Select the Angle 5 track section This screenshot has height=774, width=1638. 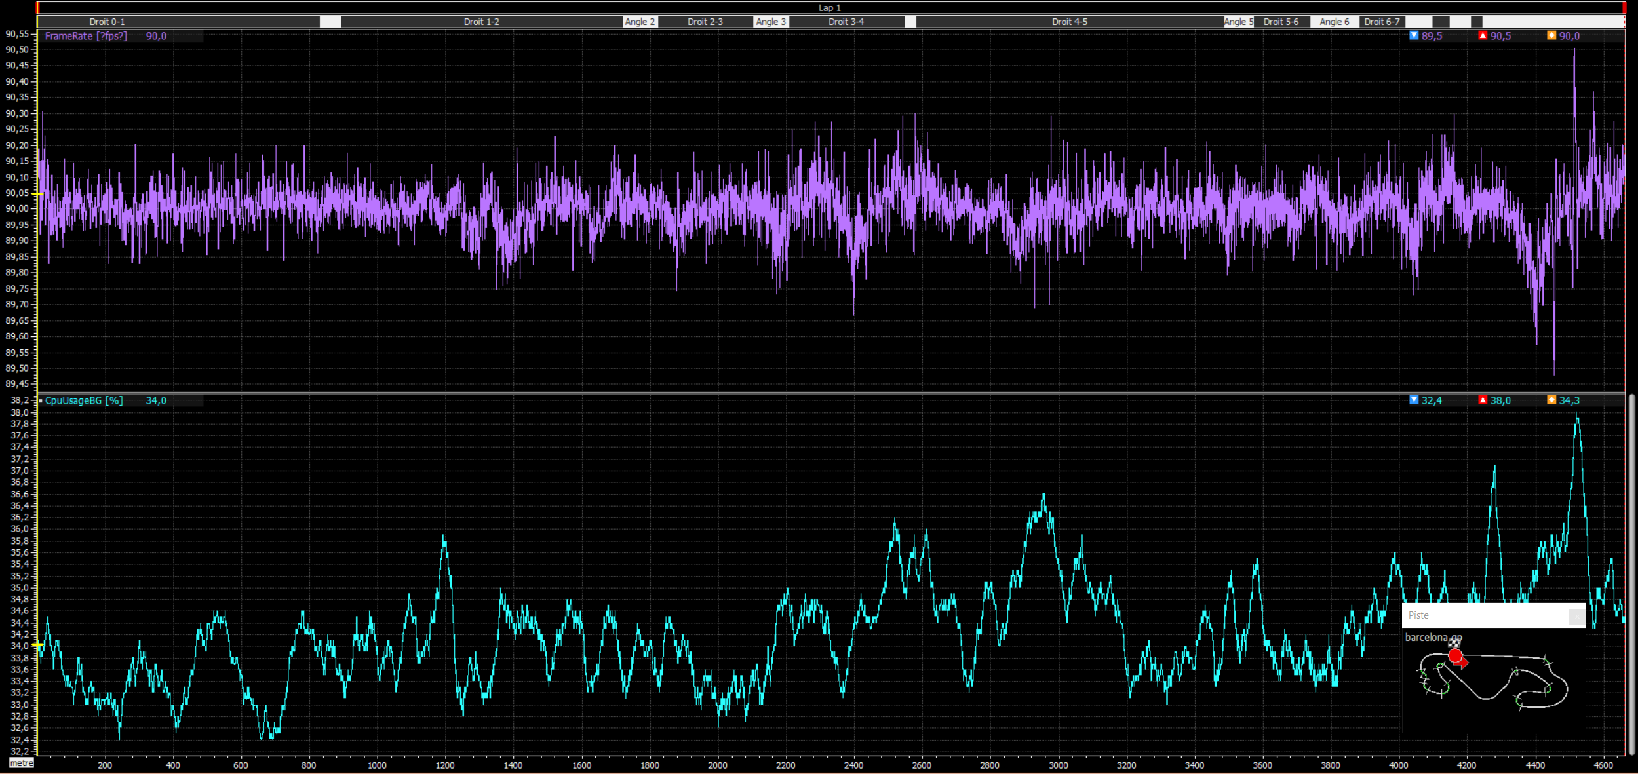(x=1239, y=22)
